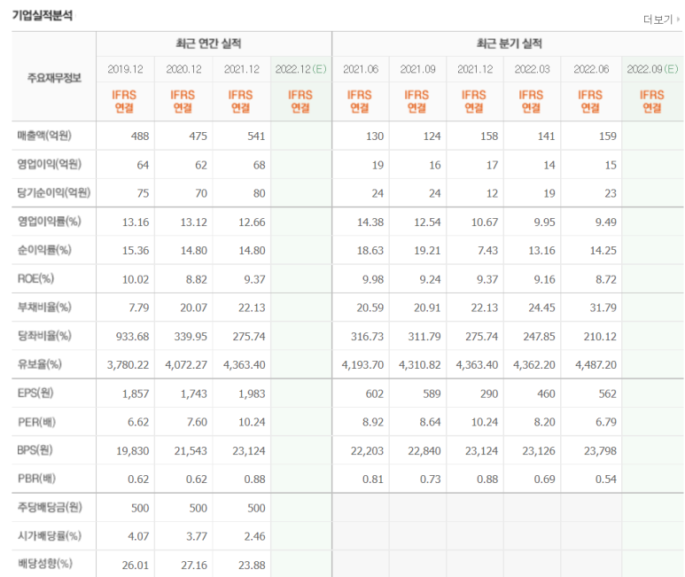Click the debt ratio value 7.79
685x577 pixels.
click(139, 308)
